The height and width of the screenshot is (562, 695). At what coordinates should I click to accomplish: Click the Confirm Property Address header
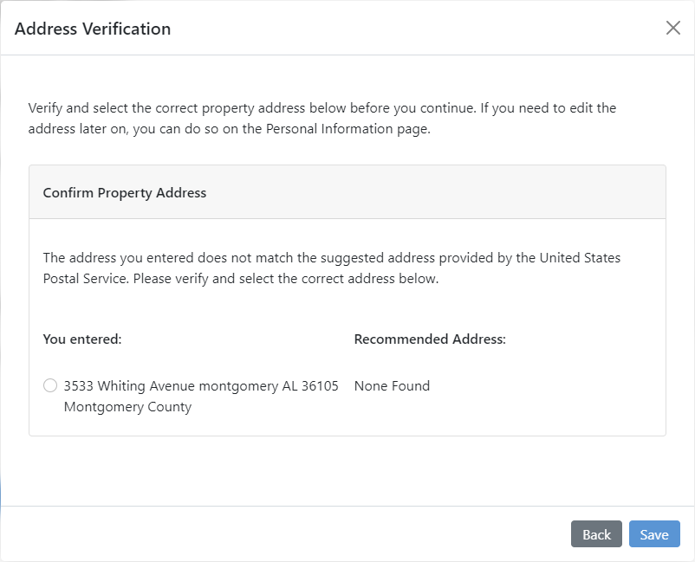coord(124,192)
